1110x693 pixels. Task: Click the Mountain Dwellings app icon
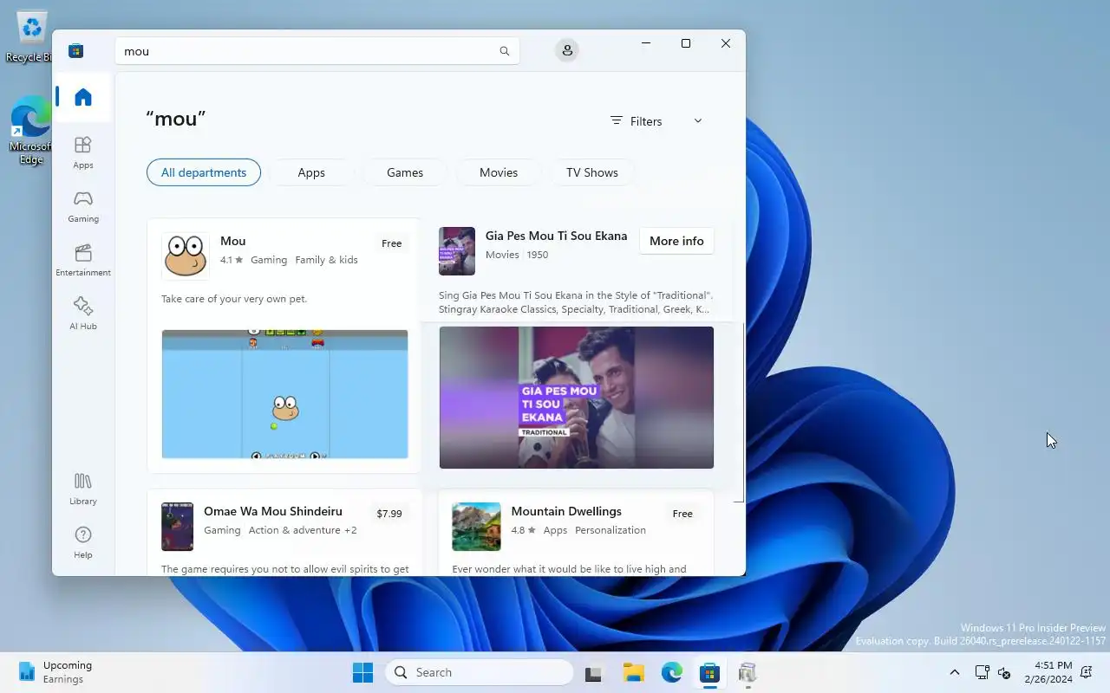[x=476, y=527]
